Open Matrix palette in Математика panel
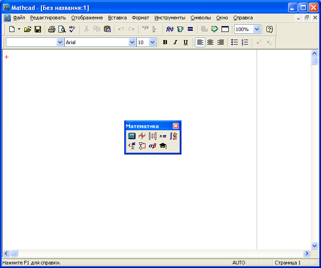 coord(153,136)
